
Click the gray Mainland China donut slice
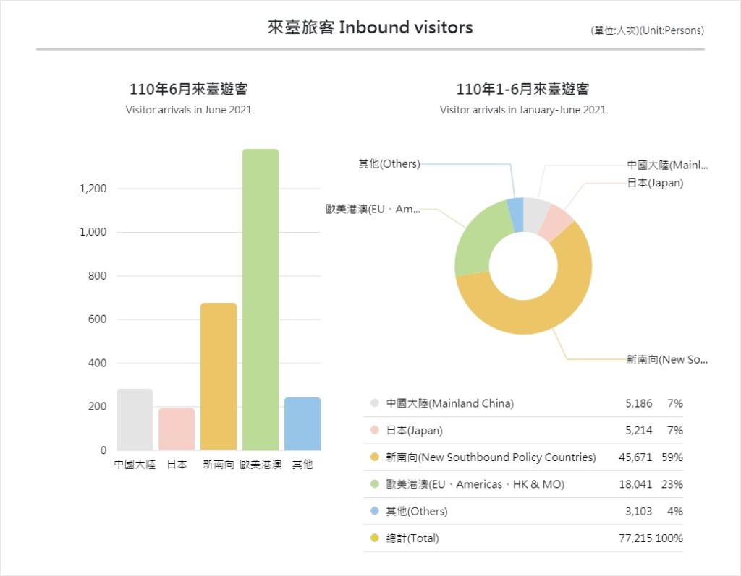(x=536, y=215)
